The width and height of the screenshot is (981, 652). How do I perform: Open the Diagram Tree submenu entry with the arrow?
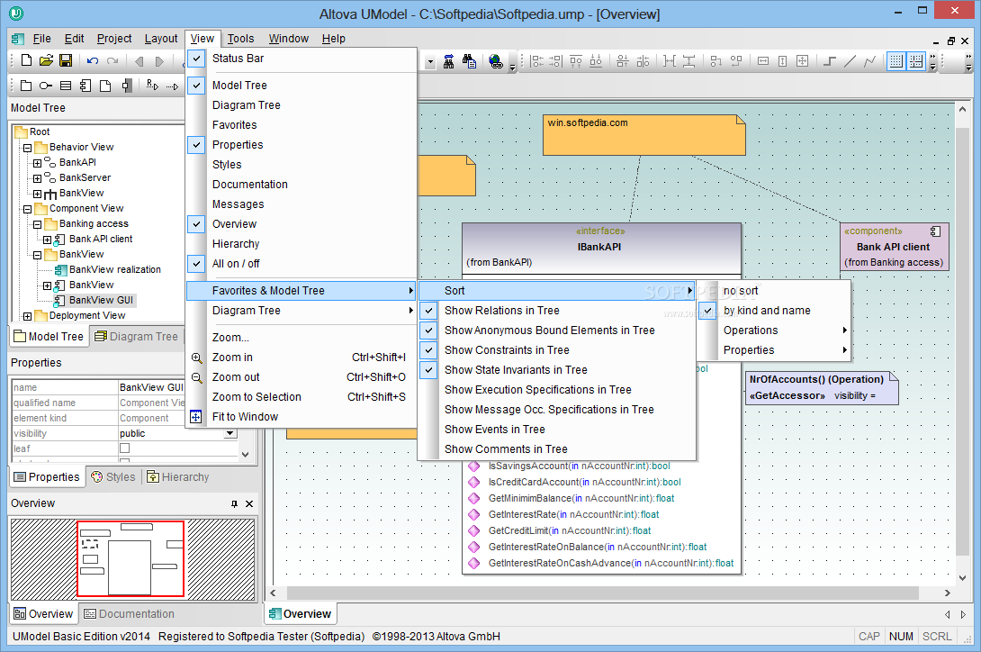[x=301, y=311]
